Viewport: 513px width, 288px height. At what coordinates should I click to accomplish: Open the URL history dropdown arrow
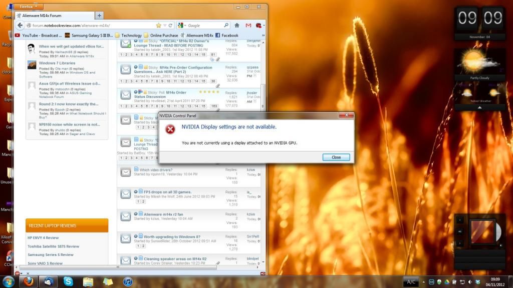[x=165, y=25]
